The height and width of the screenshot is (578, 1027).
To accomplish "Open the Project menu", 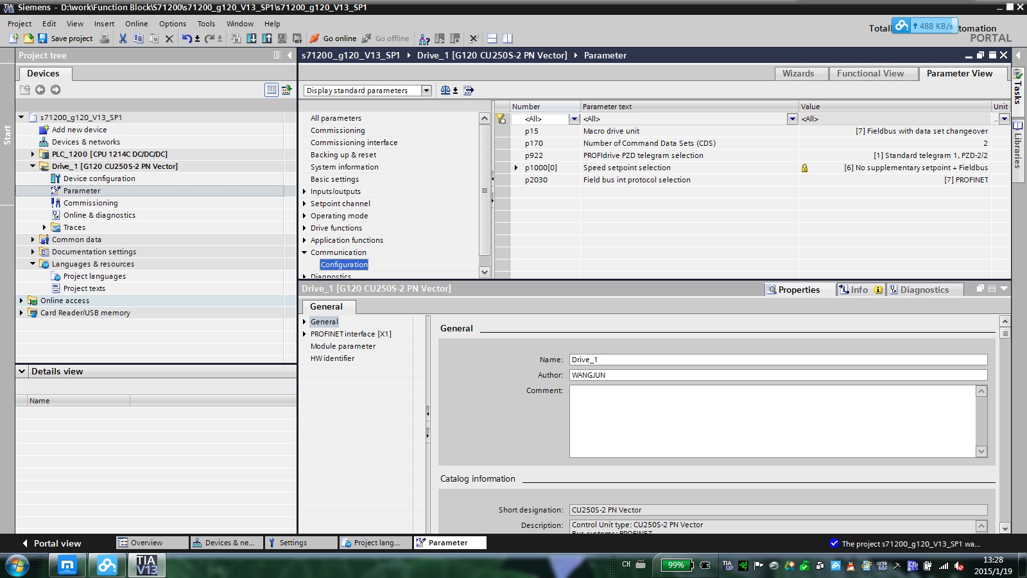I will pos(19,24).
